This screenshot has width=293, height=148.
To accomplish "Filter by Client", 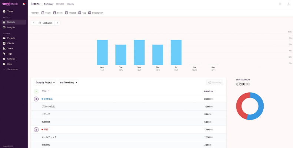I will coord(58,13).
